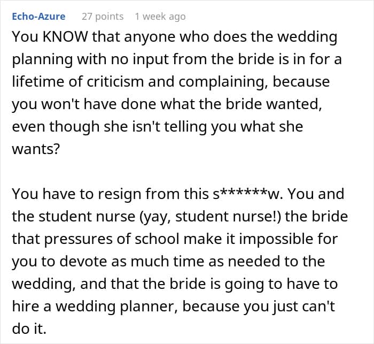Viewport: 374px width, 344px height.
Task: Click the 1 week ago timestamp
Action: [160, 17]
